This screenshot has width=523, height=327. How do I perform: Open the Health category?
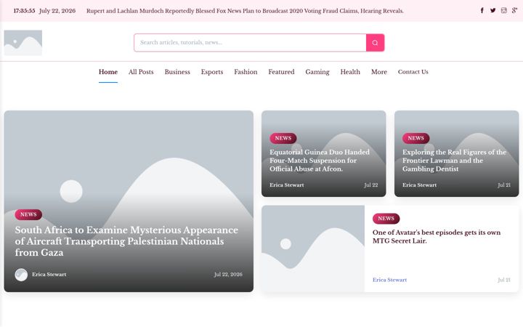tap(350, 72)
